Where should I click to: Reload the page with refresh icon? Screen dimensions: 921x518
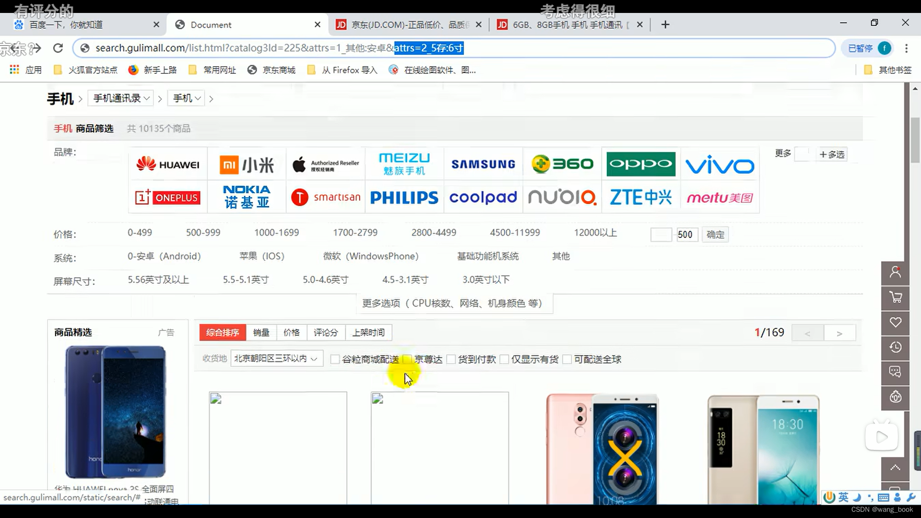coord(58,48)
